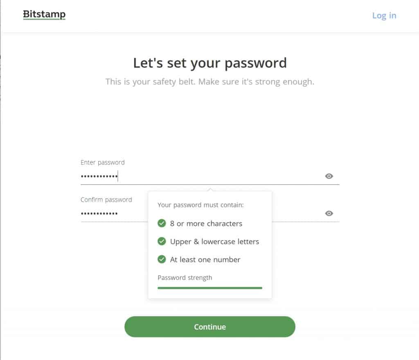Click the Bitstamp logo
The height and width of the screenshot is (360, 419).
44,15
